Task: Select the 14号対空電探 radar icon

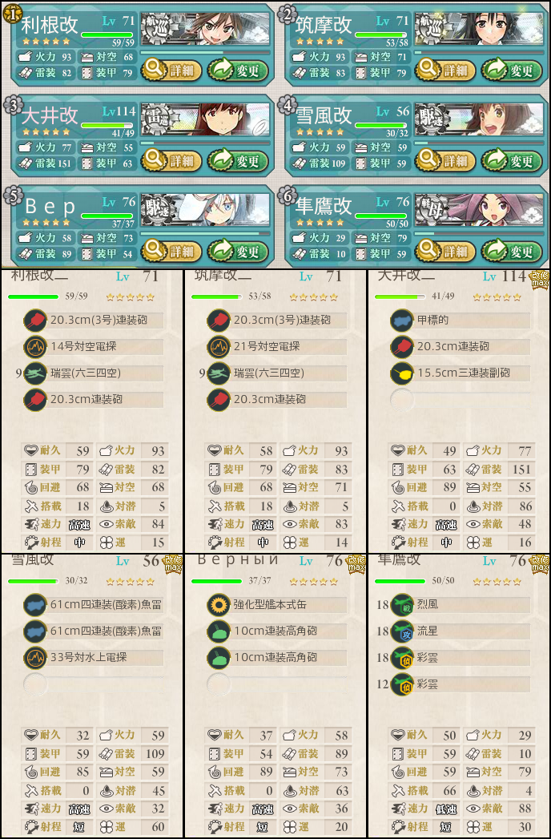Action: pyautogui.click(x=34, y=347)
